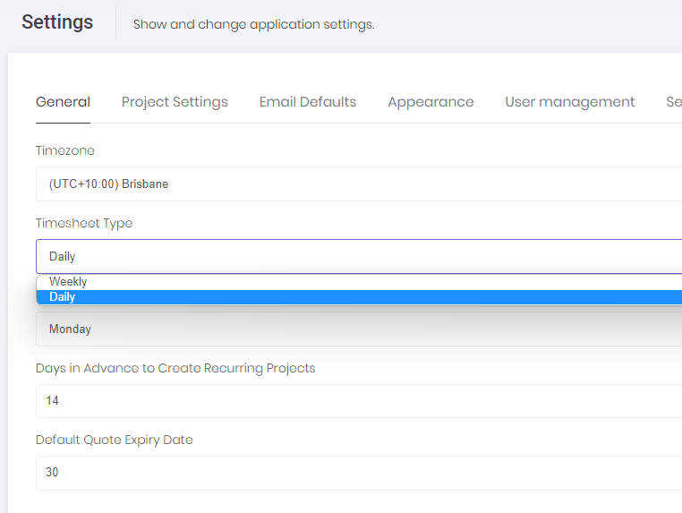The image size is (682, 513).
Task: Go to the Email Defaults tab
Action: pos(308,102)
